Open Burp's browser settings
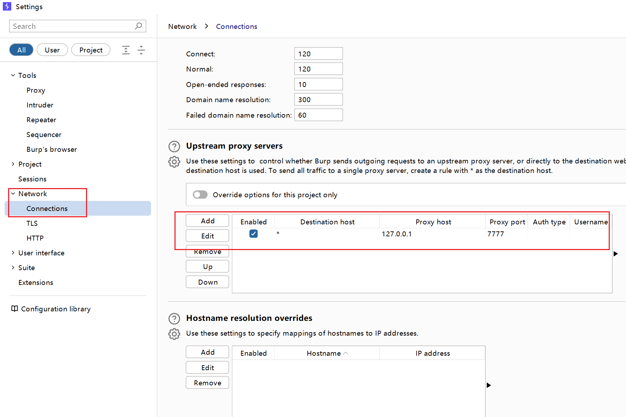 [x=51, y=149]
